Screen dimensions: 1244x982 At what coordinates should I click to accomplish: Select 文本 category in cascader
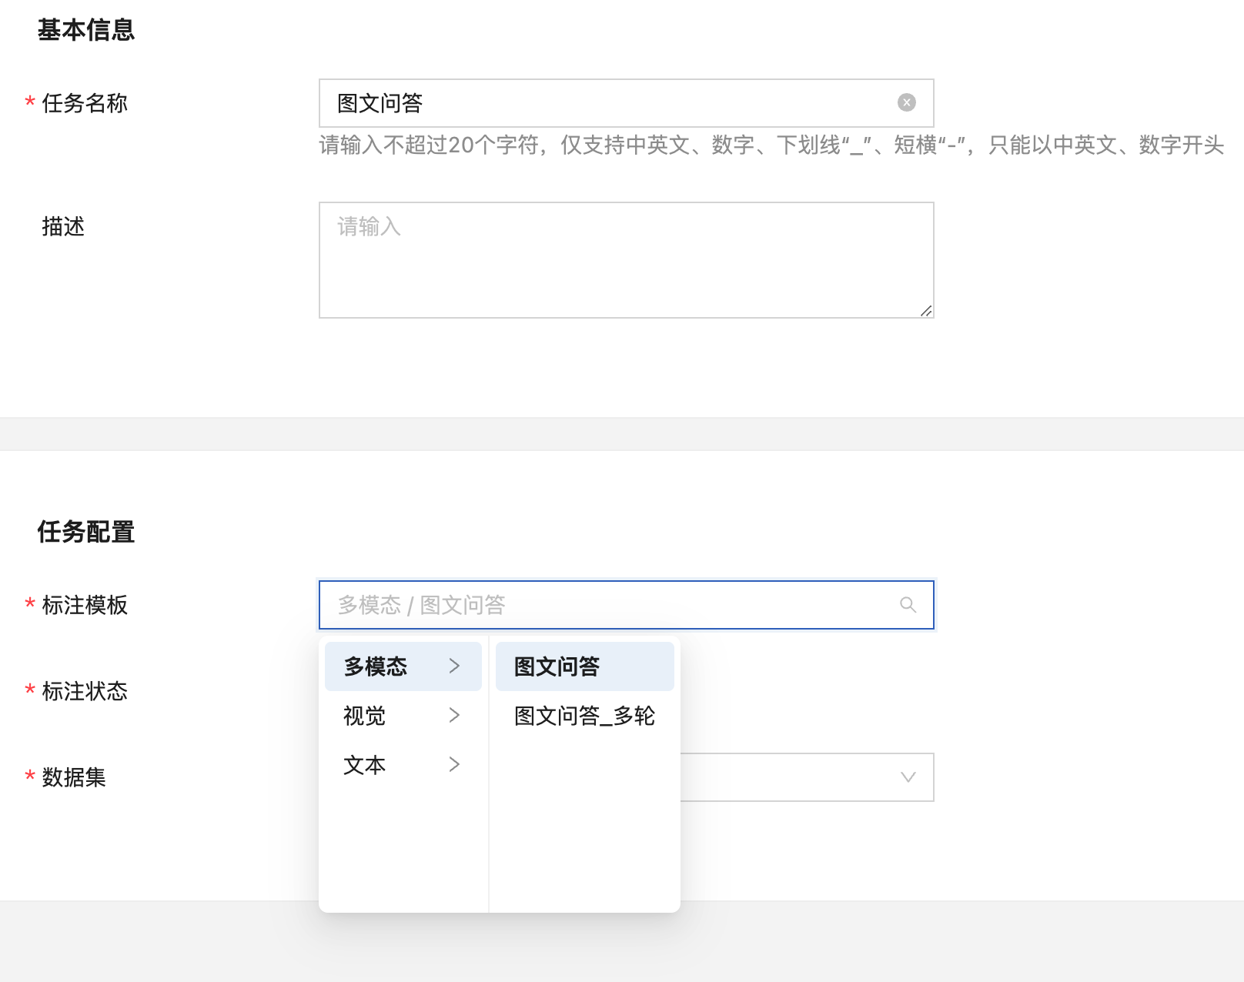pyautogui.click(x=403, y=765)
